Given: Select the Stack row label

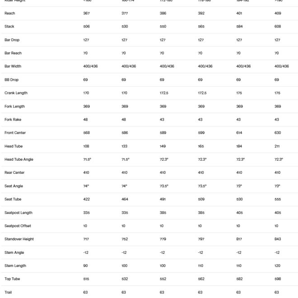Looking at the screenshot, I should [9, 27].
